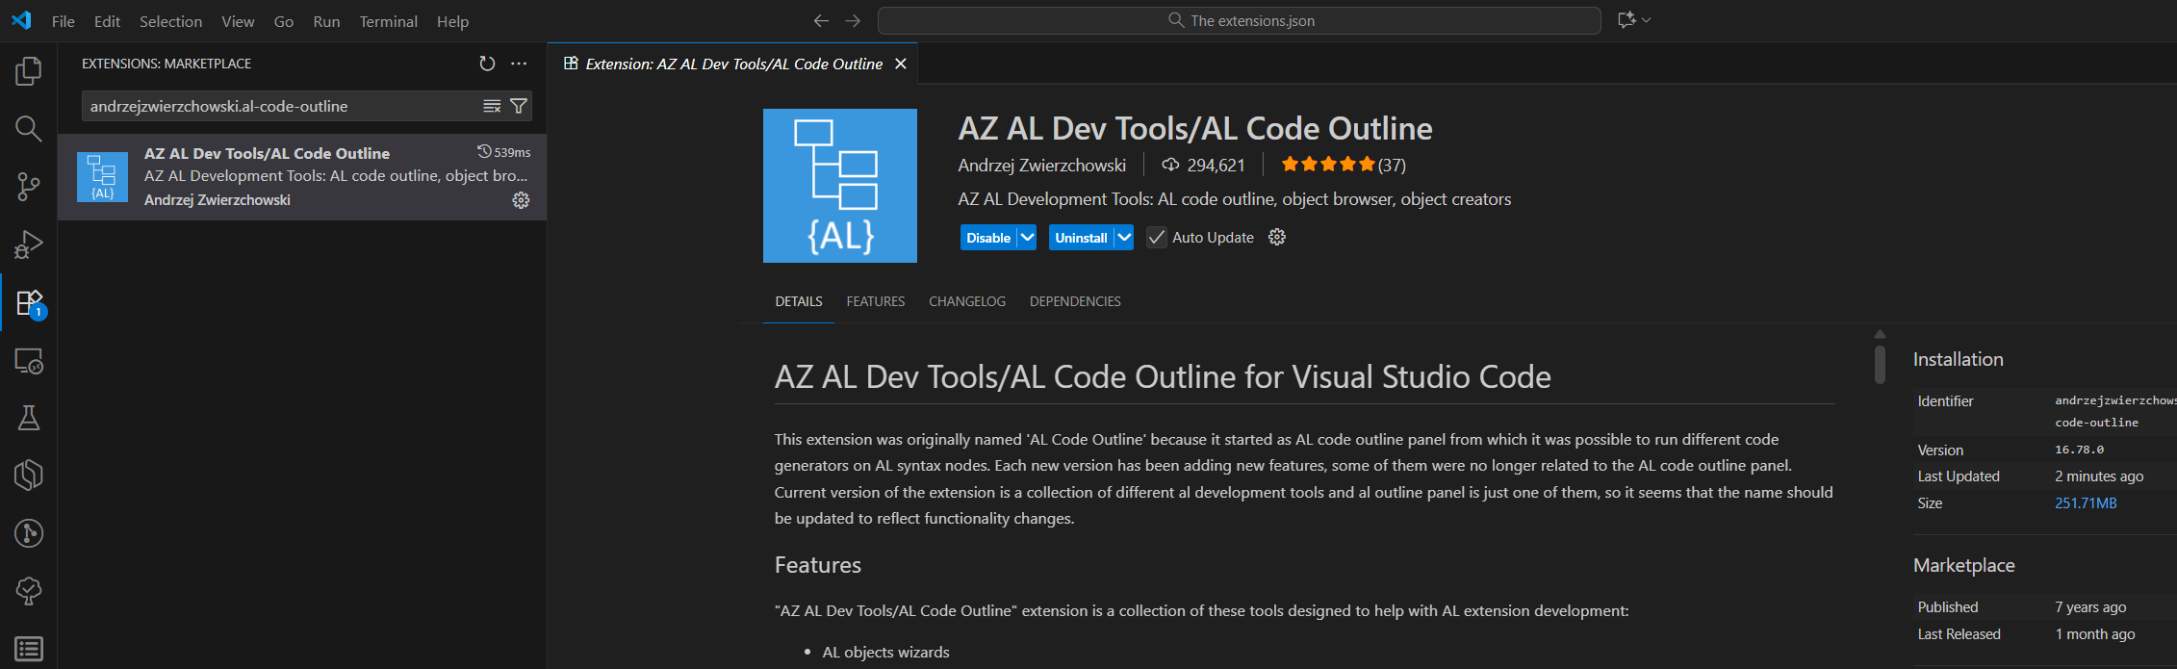Screen dimensions: 2177x669
Task: Open the Edit menu
Action: pos(107,21)
